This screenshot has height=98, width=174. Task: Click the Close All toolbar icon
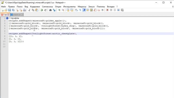pos(21,10)
